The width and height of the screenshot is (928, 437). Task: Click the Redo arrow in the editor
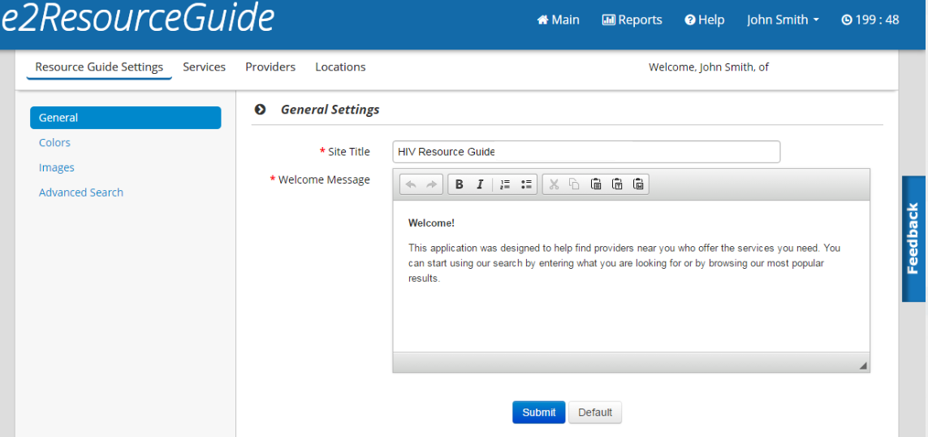(x=432, y=184)
